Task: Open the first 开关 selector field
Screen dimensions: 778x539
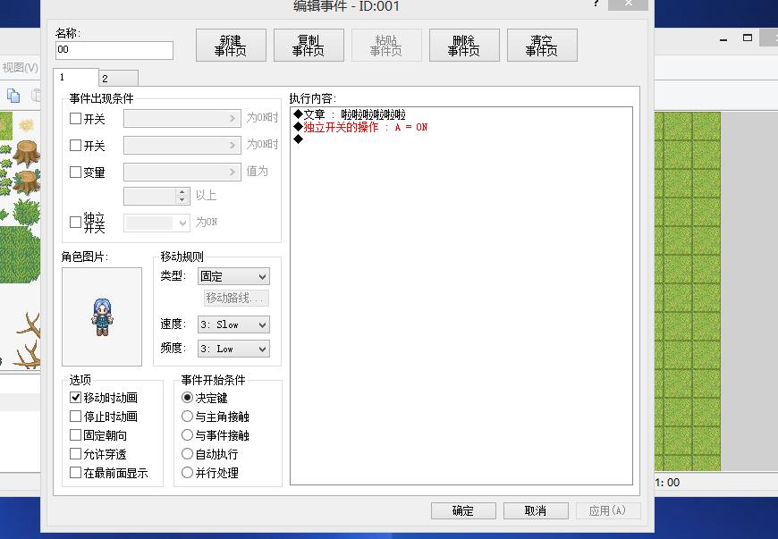Action: [x=182, y=119]
